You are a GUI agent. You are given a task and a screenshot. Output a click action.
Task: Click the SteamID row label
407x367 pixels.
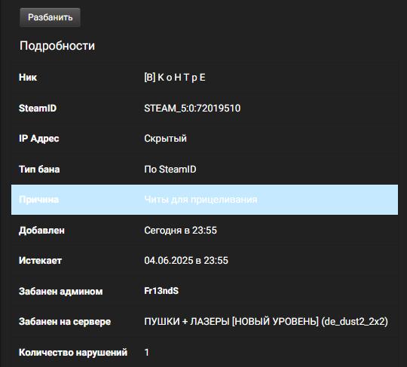(38, 109)
